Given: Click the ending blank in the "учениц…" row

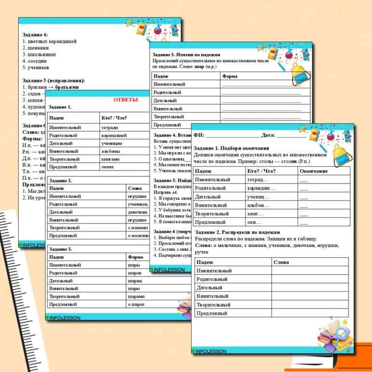Looking at the screenshot, I should [x=303, y=198].
